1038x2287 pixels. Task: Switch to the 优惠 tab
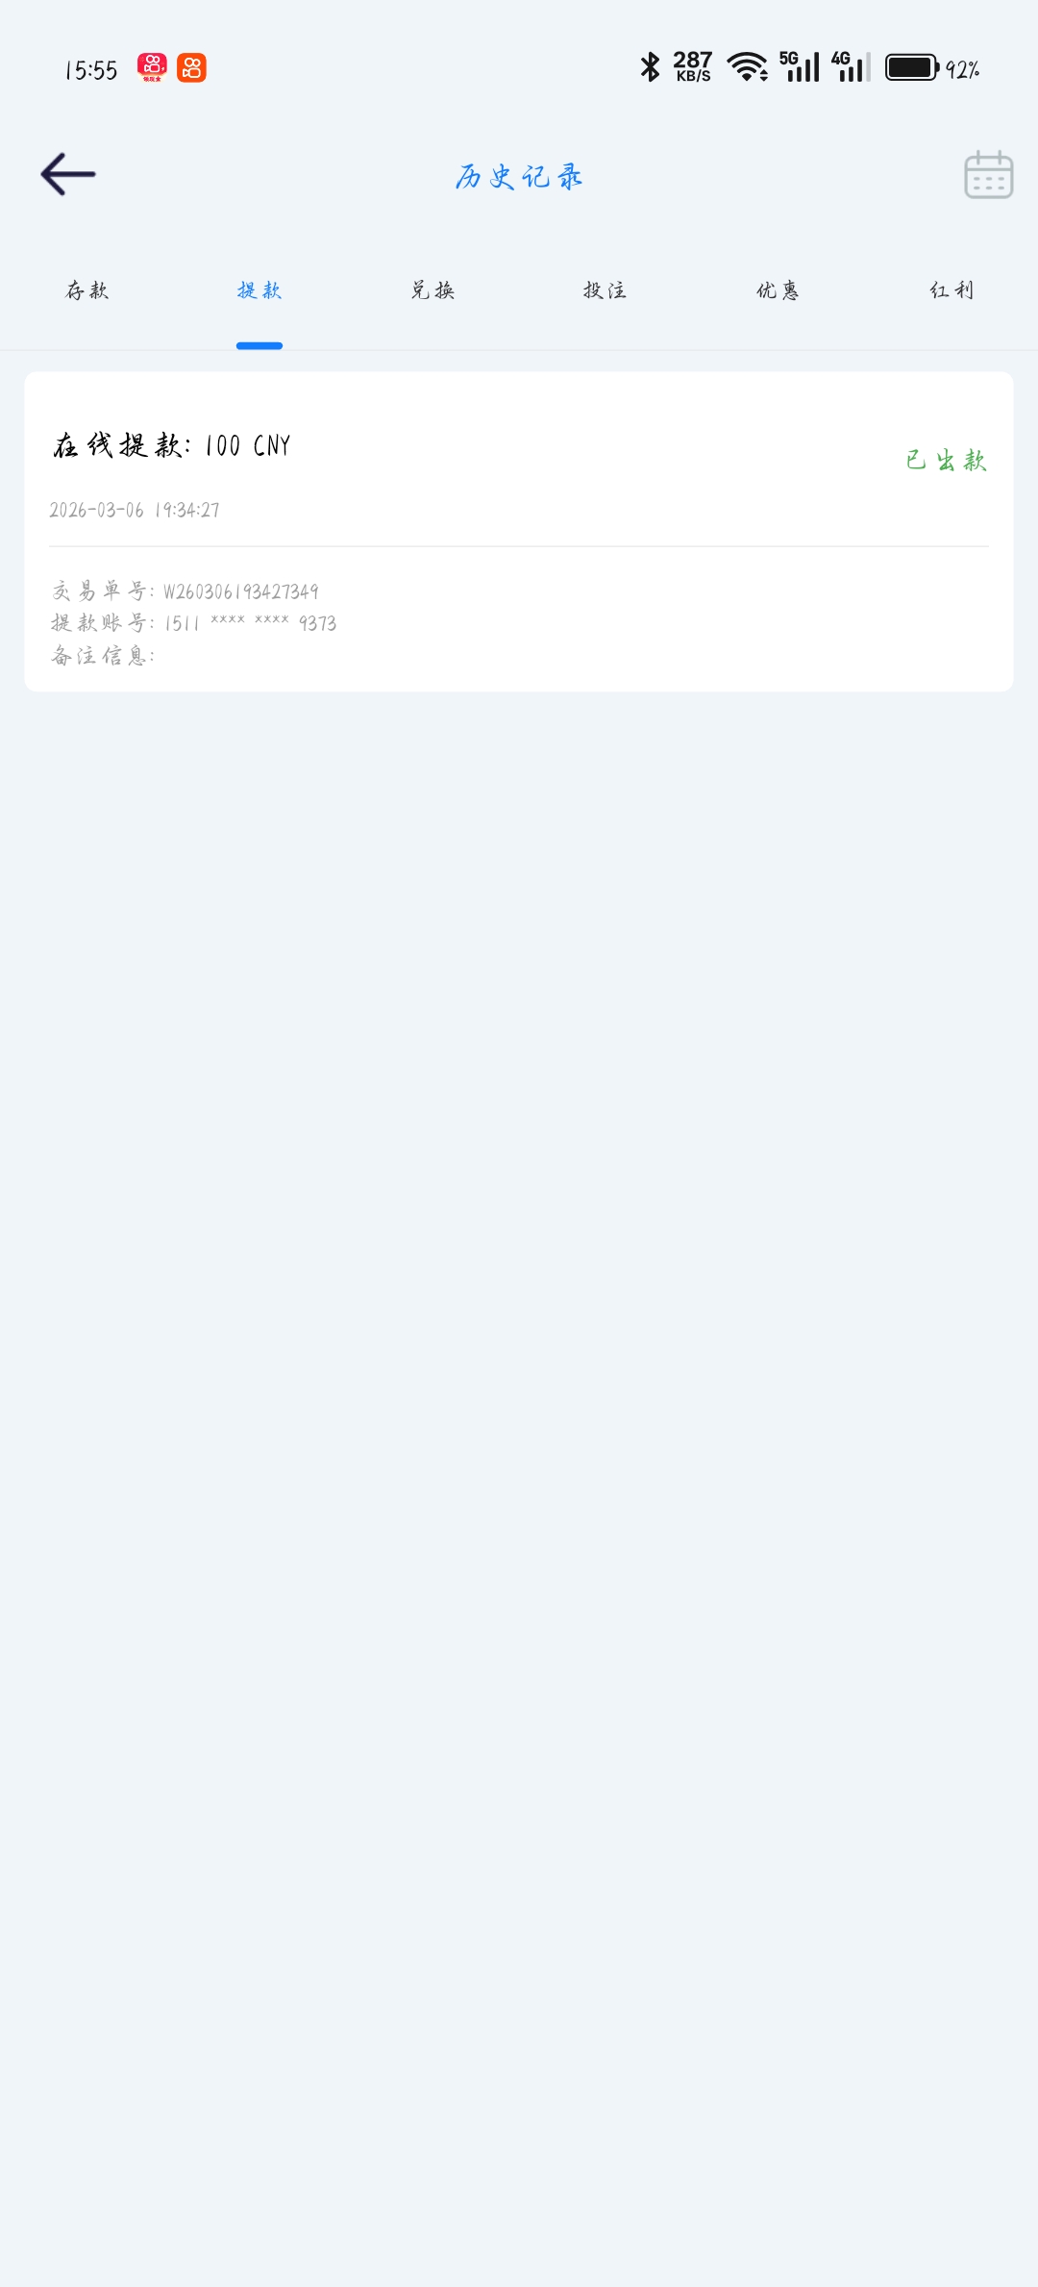point(778,290)
